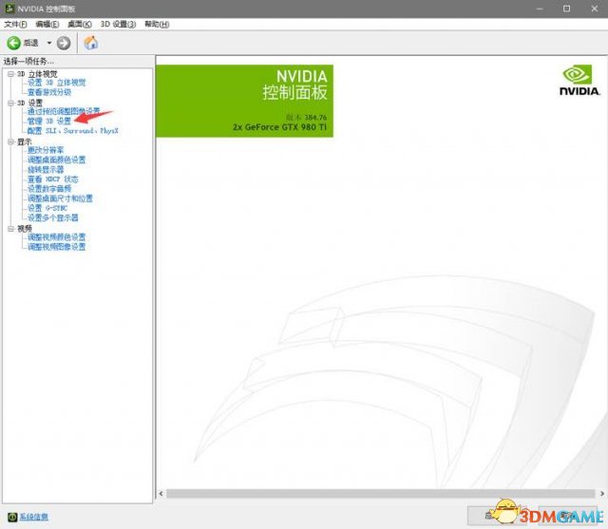Open 设置多个显示器 task
This screenshot has height=529, width=608.
[53, 217]
